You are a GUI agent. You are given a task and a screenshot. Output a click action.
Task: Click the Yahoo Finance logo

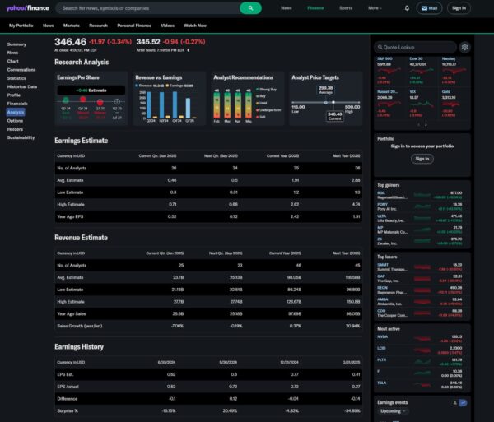[27, 8]
